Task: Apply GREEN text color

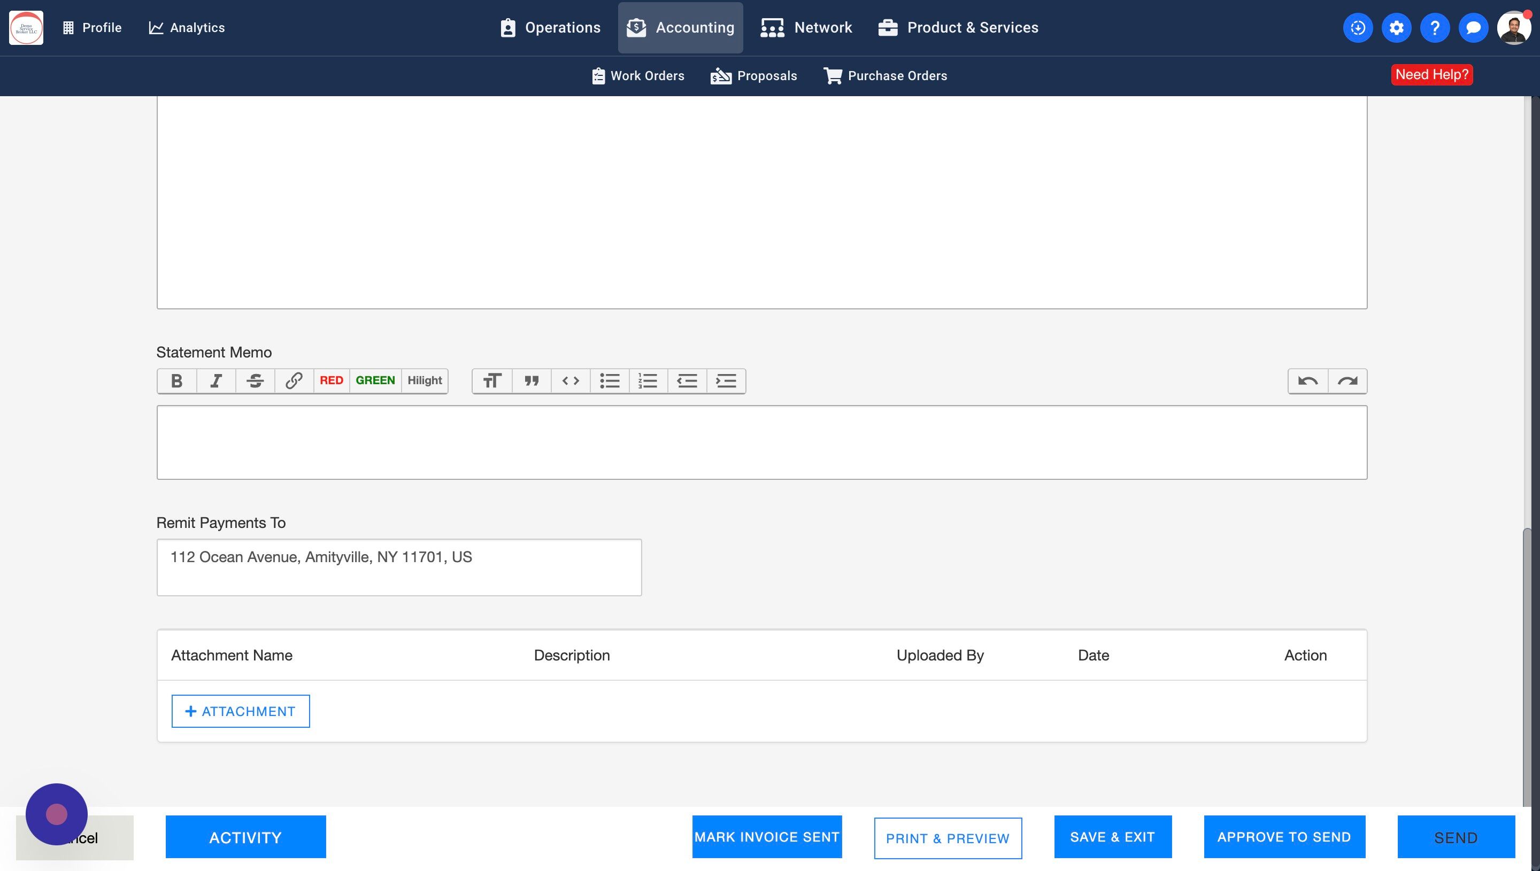Action: click(x=375, y=380)
